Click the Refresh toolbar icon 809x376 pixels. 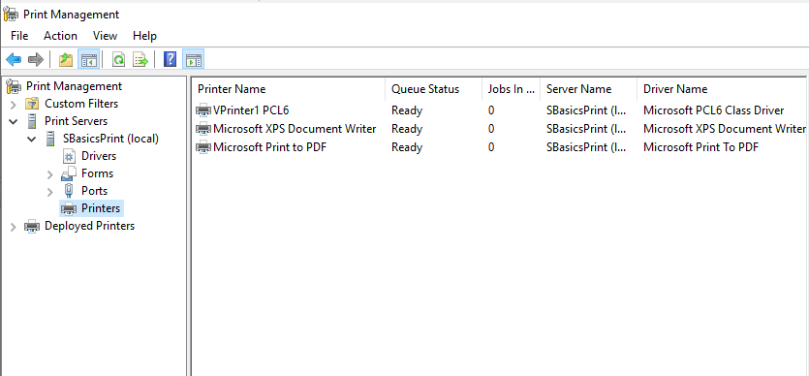[118, 60]
